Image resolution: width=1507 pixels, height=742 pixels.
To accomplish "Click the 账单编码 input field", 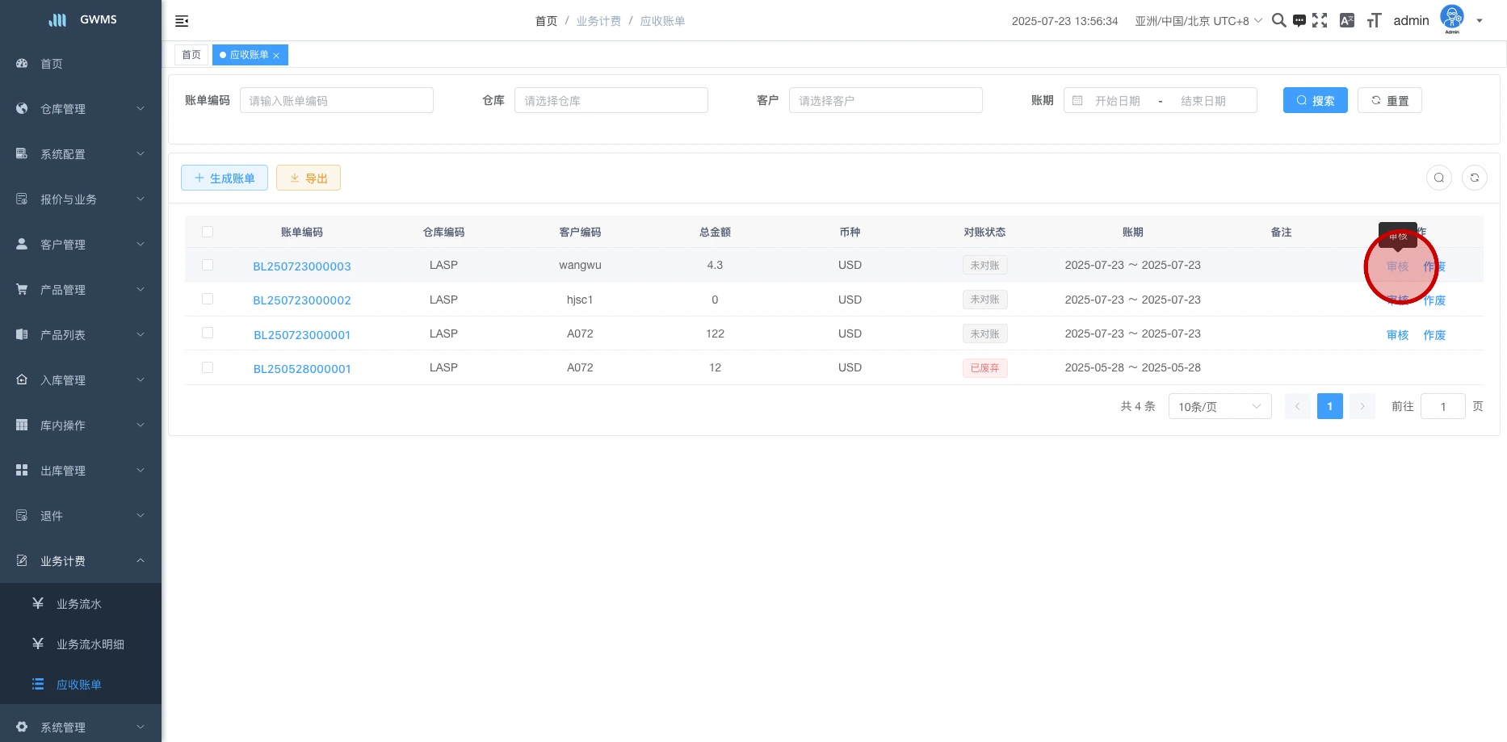I will point(336,101).
